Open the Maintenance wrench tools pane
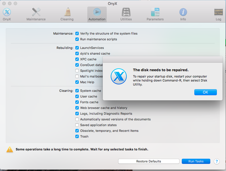This screenshot has height=171, width=226. click(36, 14)
